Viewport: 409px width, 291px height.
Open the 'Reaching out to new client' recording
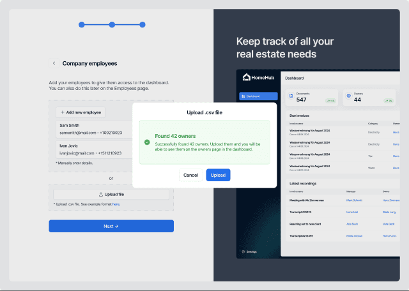[305, 224]
